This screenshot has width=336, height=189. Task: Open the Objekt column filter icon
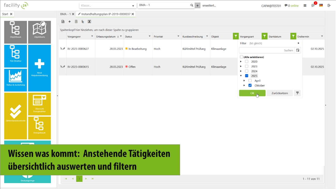pos(236,36)
